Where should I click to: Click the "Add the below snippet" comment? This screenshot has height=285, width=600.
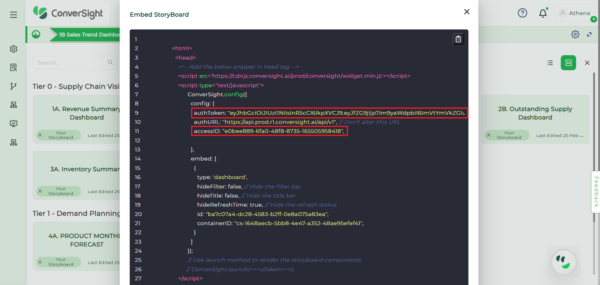[x=239, y=67]
